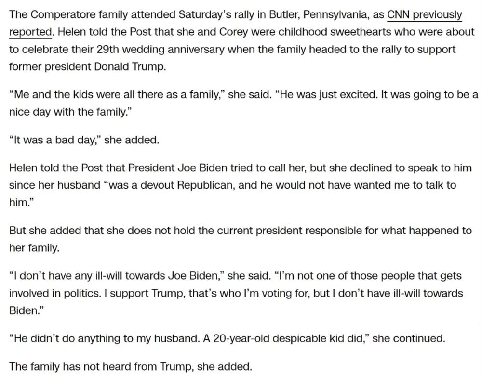Open the 'CNN previously' underlined link
This screenshot has width=482, height=374.
(425, 14)
